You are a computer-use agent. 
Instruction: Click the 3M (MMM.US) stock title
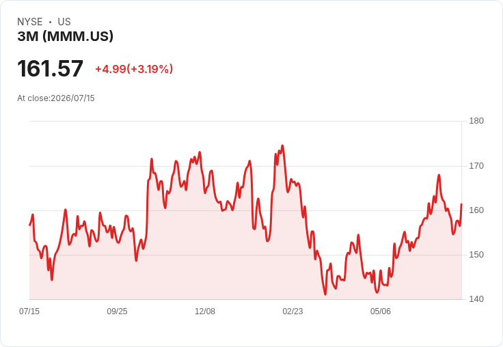click(x=65, y=36)
